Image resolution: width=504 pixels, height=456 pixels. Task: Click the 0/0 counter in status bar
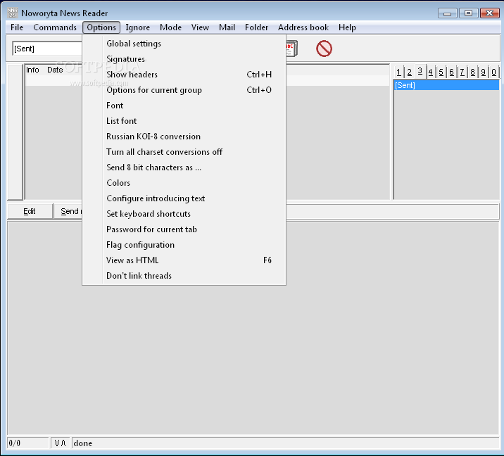27,443
